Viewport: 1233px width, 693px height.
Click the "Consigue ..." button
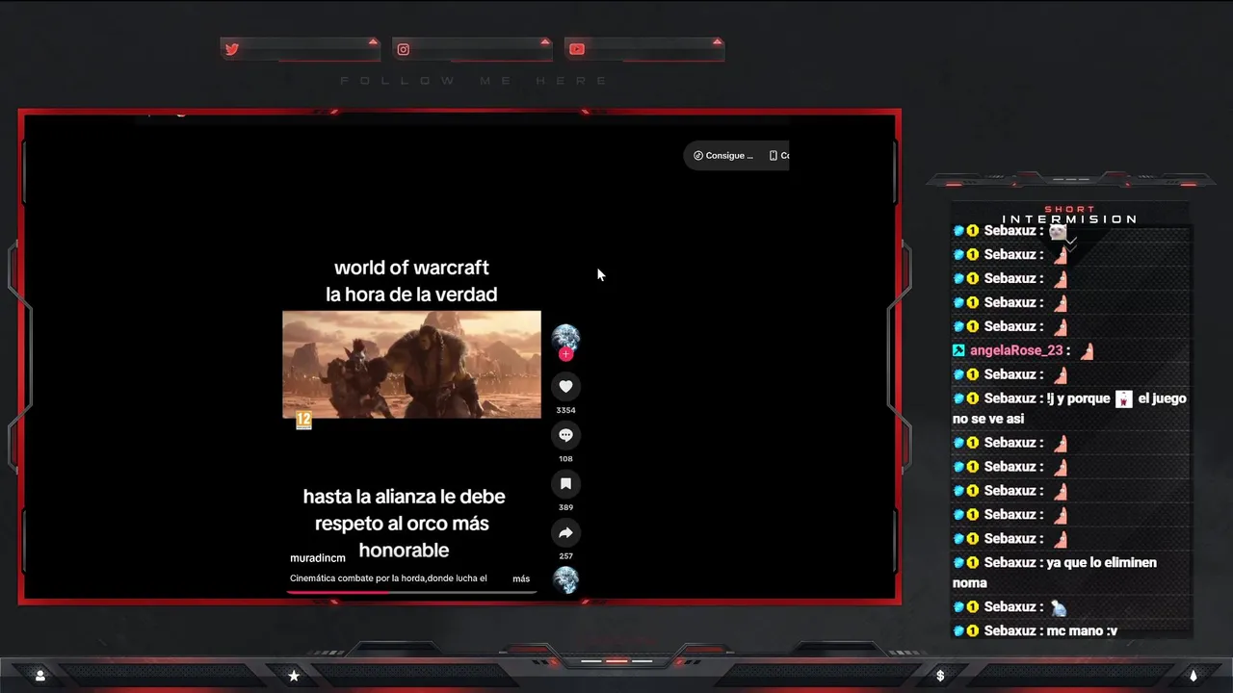coord(723,155)
